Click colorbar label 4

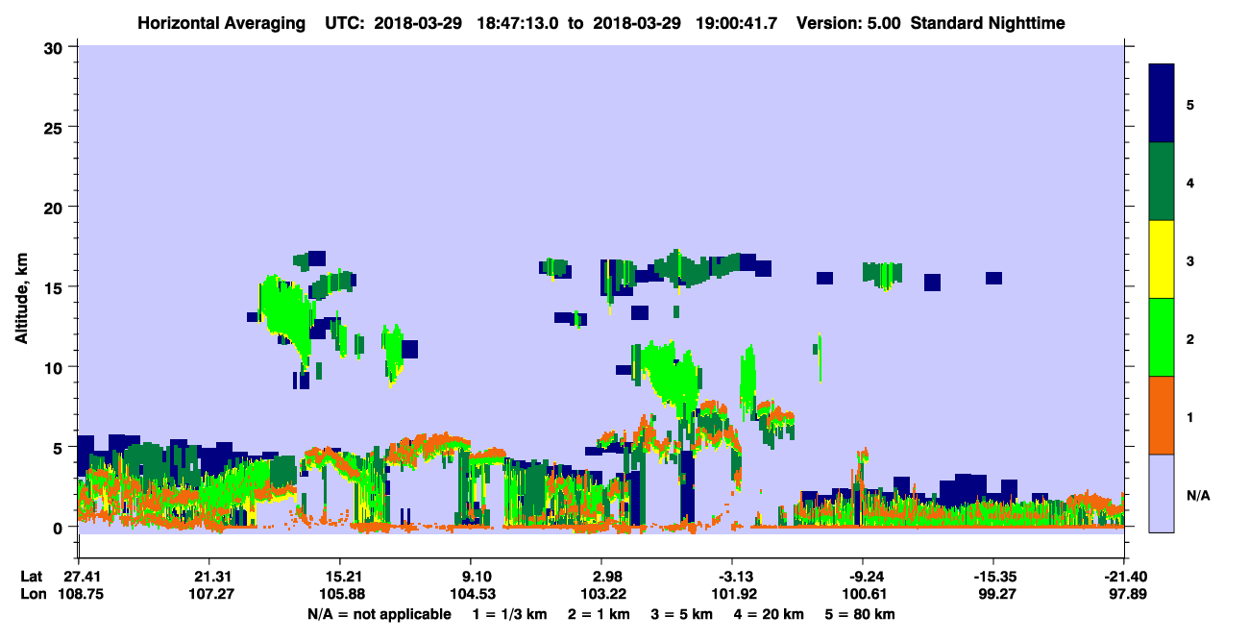[x=1189, y=182]
